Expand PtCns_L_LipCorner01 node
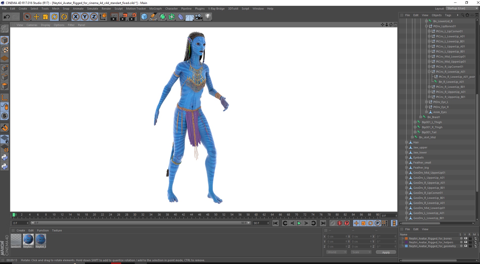Viewport: 480px width, 264px height. [x=429, y=31]
